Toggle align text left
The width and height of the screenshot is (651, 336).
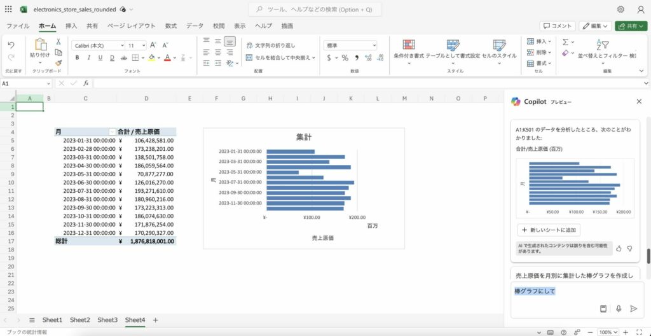(x=207, y=52)
